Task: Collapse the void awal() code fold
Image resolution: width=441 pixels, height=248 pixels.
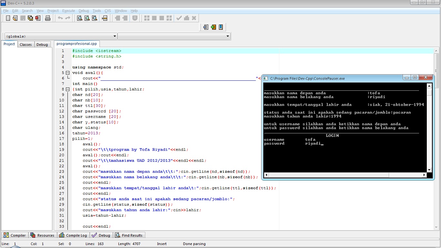Action: pos(68,73)
